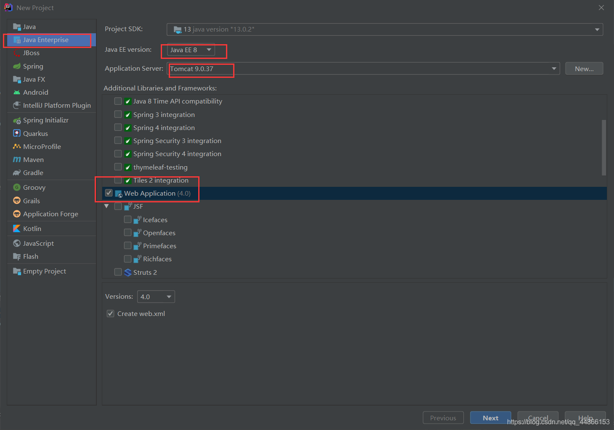Select Application Forge entry

pos(51,214)
